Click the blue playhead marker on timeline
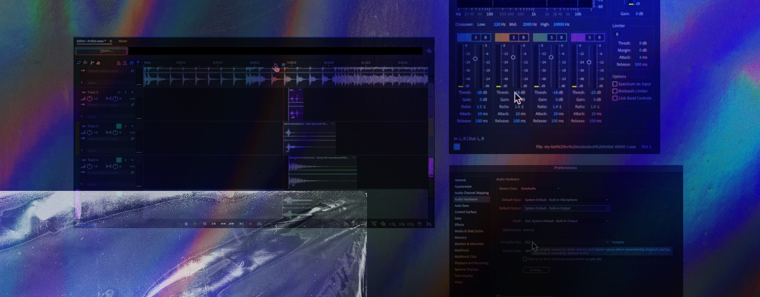Screen dimensions: 760x297 tap(283, 64)
